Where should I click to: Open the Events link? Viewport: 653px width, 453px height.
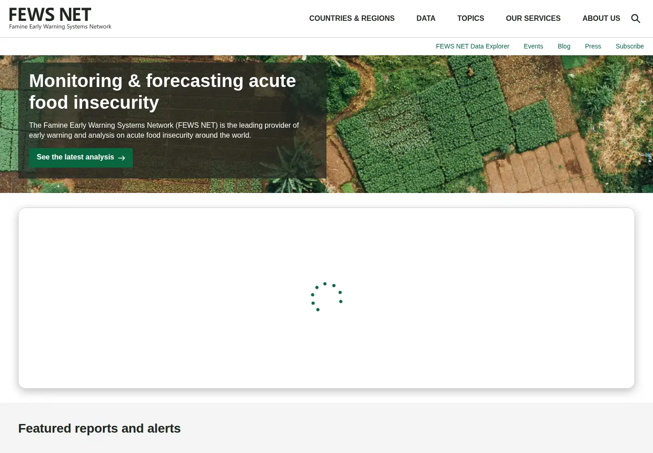tap(533, 46)
